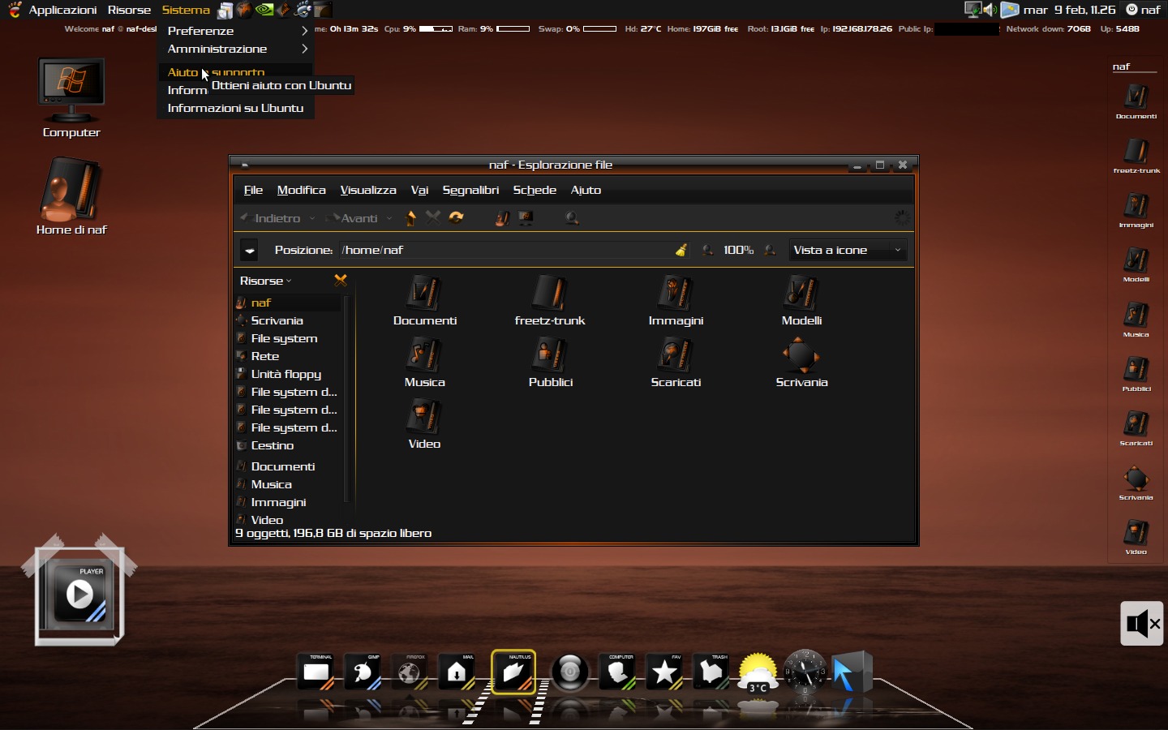This screenshot has width=1168, height=730.
Task: Open the Modelli folder in file pane
Action: point(801,301)
